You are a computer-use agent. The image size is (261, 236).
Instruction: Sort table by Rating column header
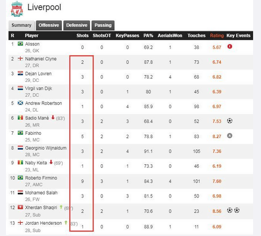(217, 36)
